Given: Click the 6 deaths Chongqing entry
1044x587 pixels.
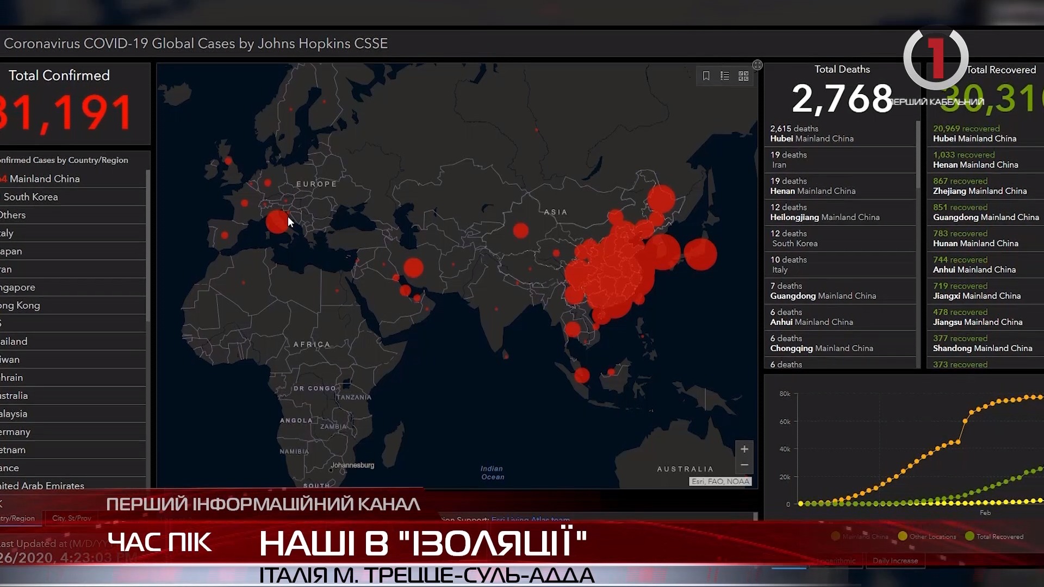Looking at the screenshot, I should click(x=840, y=343).
